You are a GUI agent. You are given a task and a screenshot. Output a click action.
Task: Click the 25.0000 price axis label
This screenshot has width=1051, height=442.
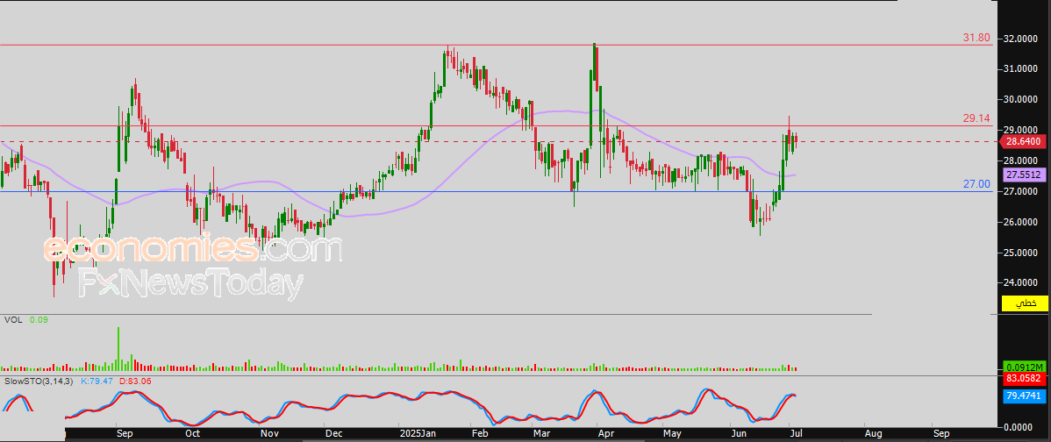[1021, 253]
